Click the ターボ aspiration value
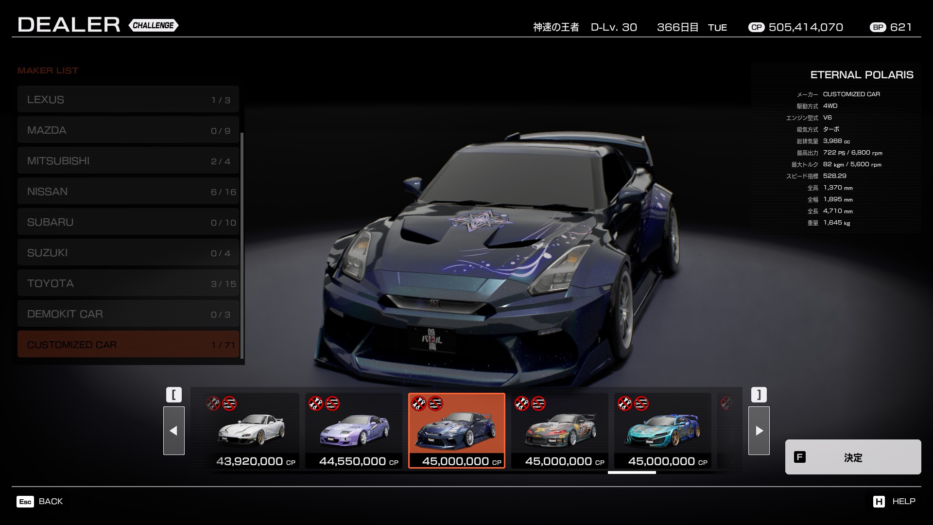This screenshot has width=933, height=525. click(x=831, y=129)
